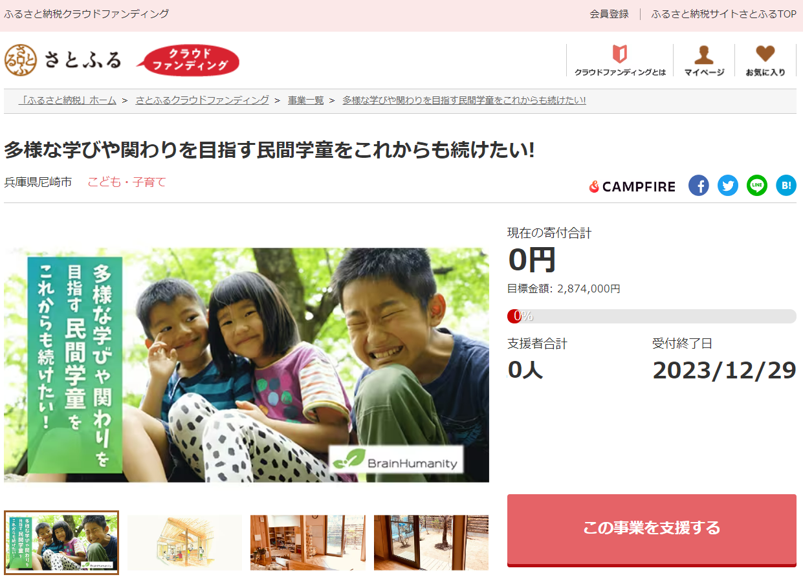Viewport: 803px width, 577px height.
Task: Select the こども・子育て category tag
Action: click(x=127, y=182)
